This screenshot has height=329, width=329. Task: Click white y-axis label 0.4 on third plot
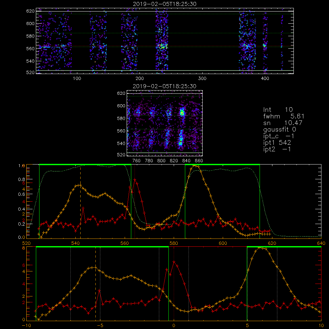tap(21, 209)
